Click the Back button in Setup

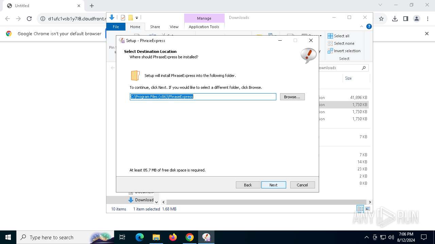click(x=248, y=185)
